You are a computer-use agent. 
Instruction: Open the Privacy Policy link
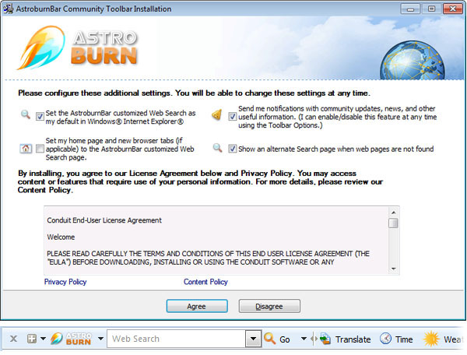coord(65,282)
